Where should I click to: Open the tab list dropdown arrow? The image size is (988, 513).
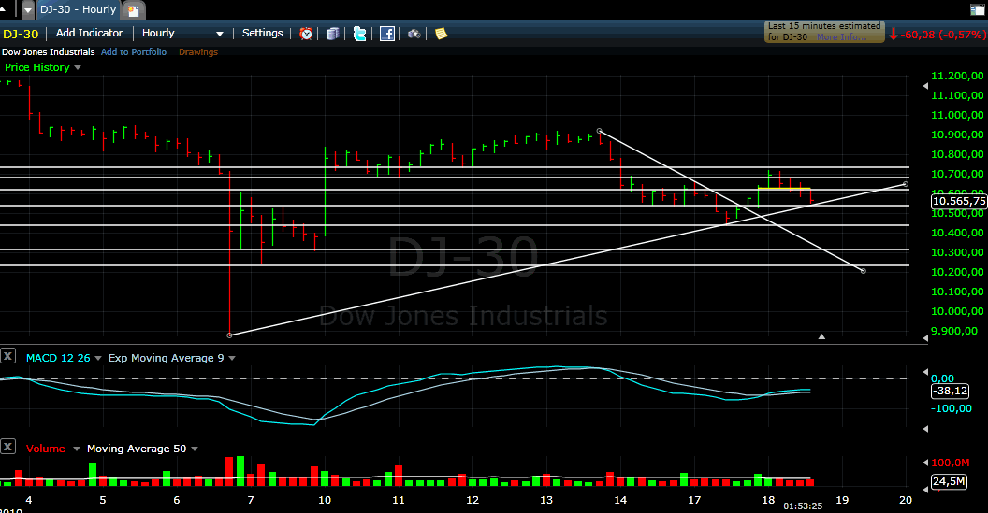[28, 10]
